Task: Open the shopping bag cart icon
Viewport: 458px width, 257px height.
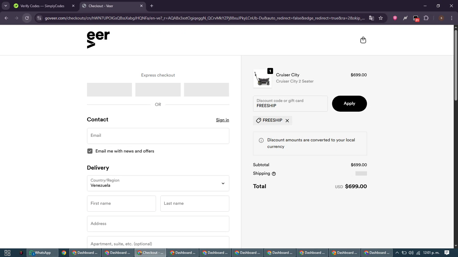Action: [x=363, y=40]
